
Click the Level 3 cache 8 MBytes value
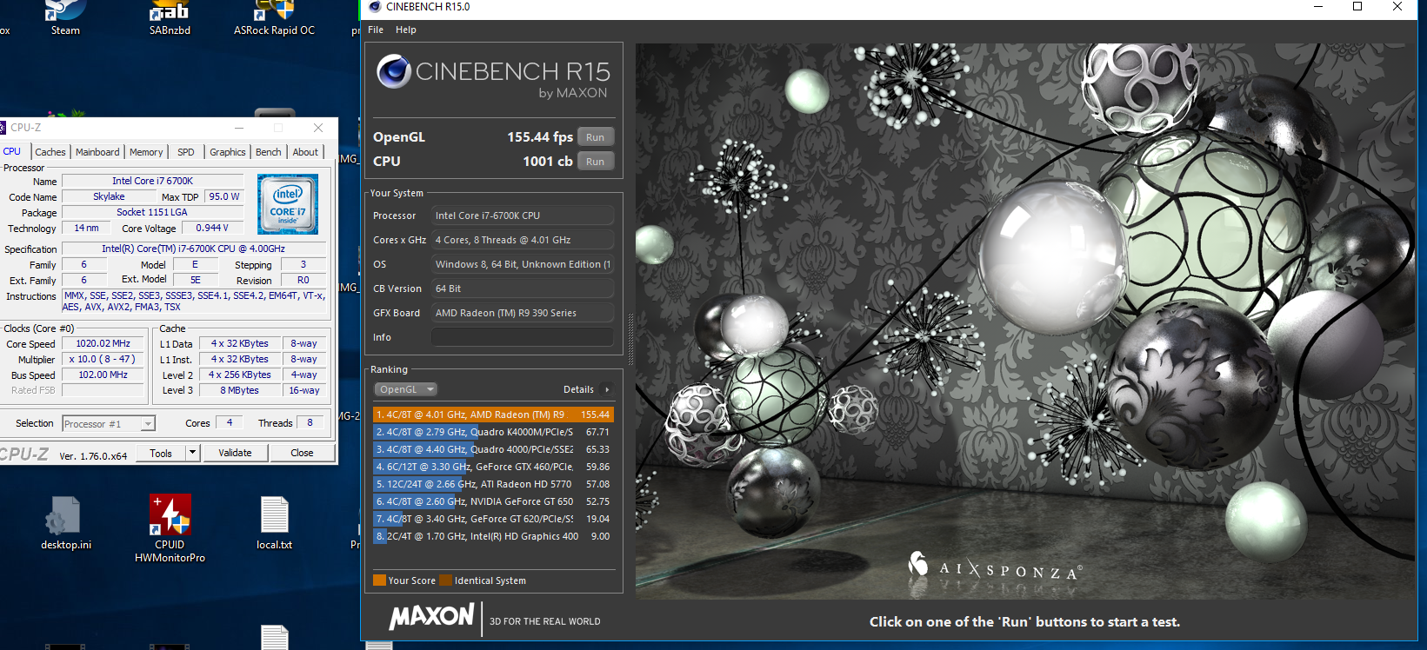point(239,390)
